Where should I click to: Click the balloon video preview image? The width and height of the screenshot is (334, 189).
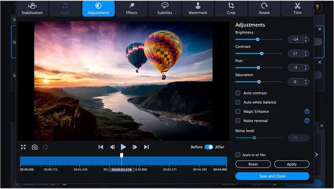tap(124, 81)
